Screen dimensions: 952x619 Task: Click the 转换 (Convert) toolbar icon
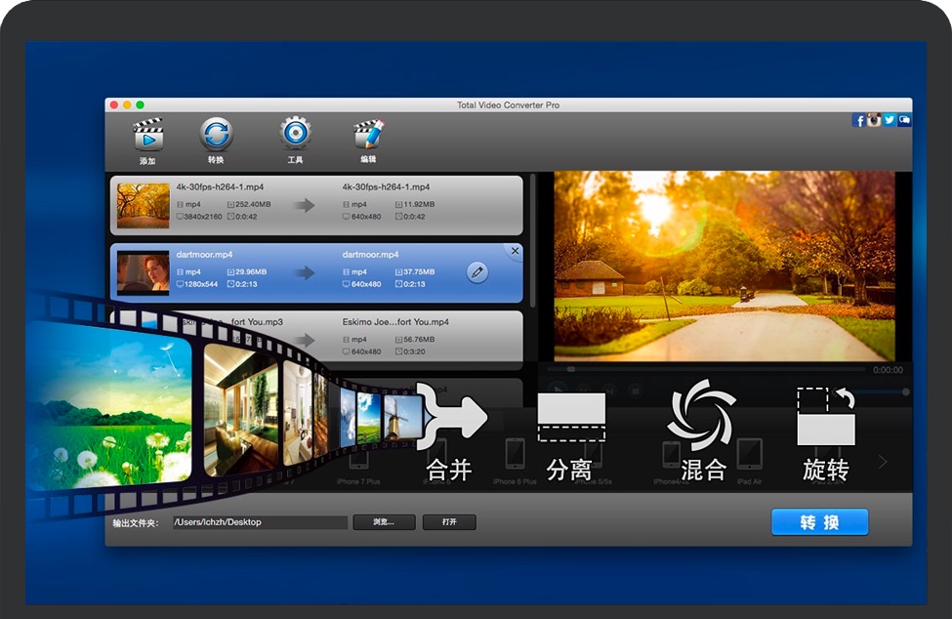216,135
